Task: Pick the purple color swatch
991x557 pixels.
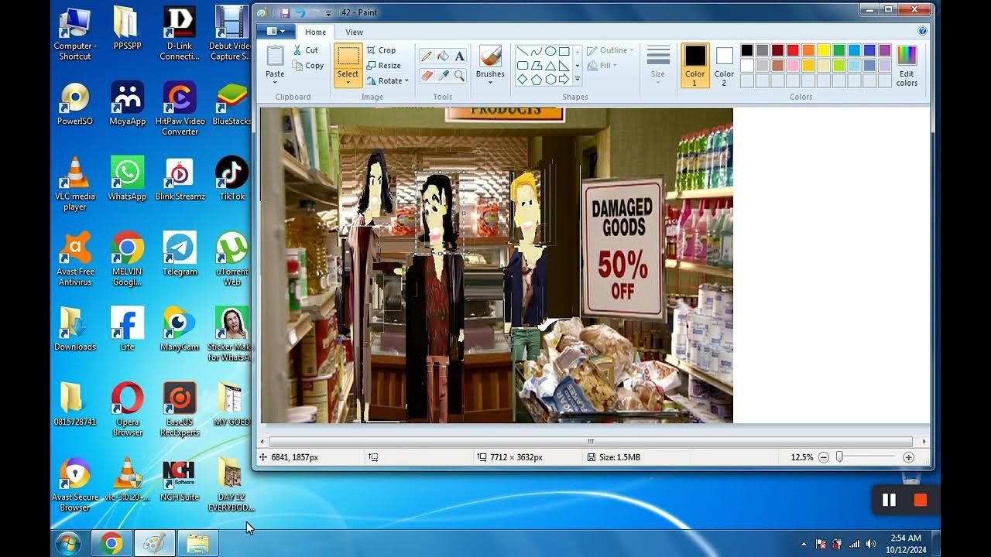Action: (885, 50)
